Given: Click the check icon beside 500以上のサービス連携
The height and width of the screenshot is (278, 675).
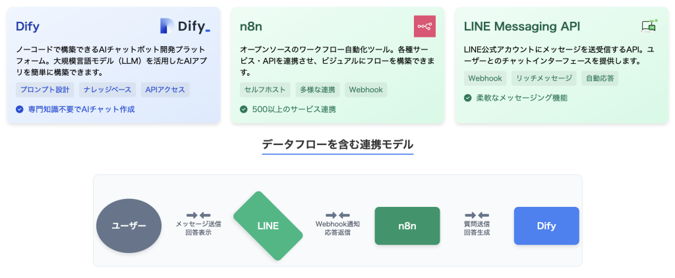Looking at the screenshot, I should (243, 109).
